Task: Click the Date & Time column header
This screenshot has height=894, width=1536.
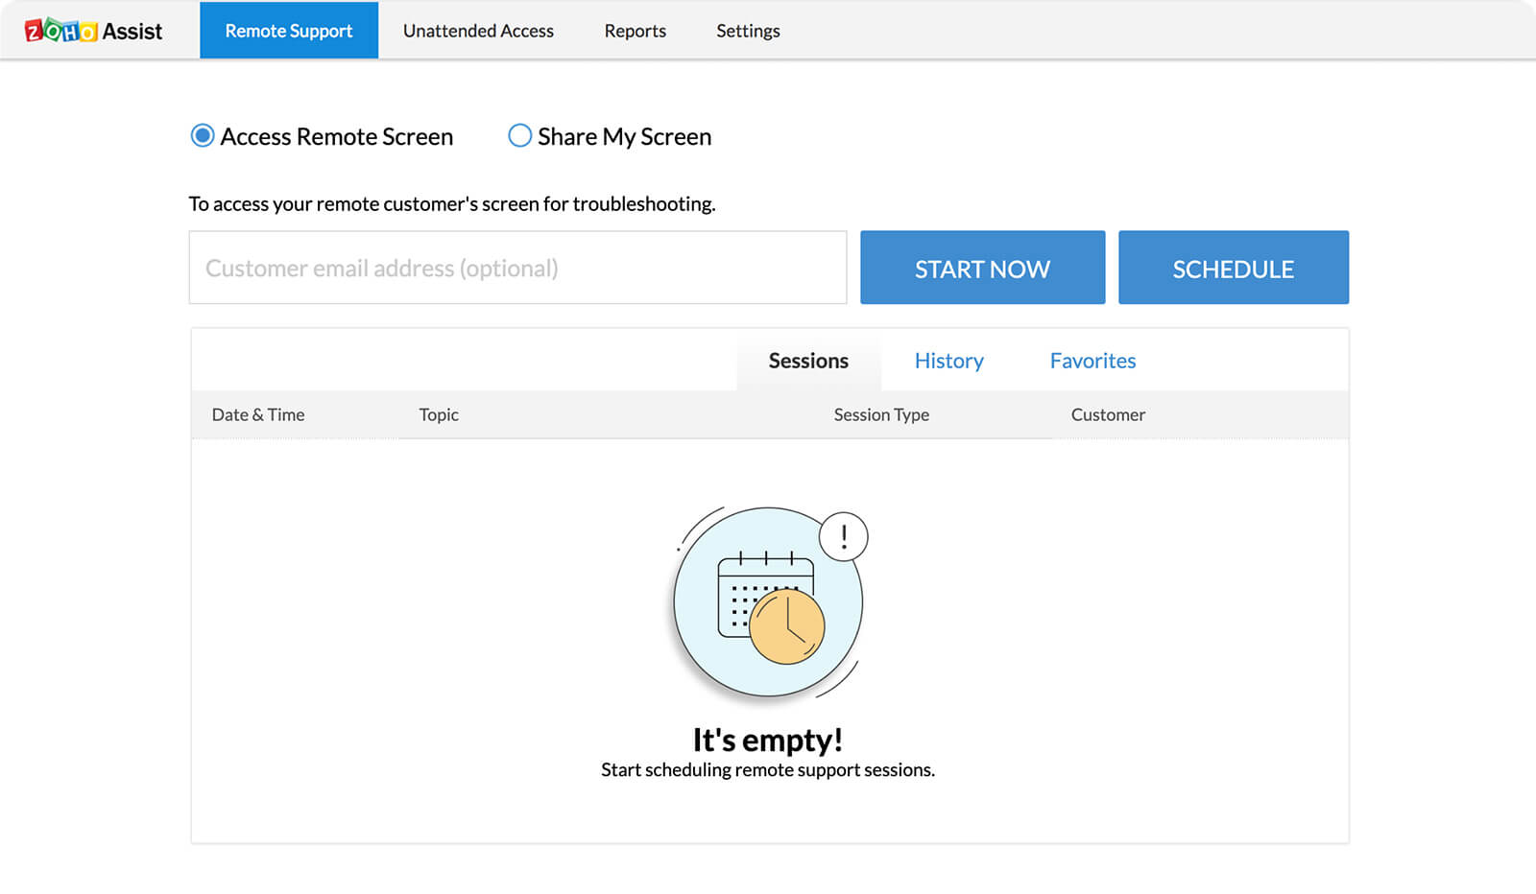Action: tap(258, 414)
